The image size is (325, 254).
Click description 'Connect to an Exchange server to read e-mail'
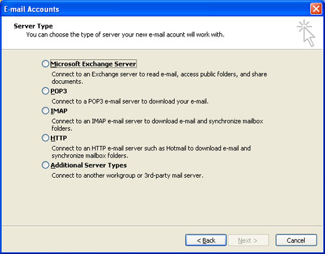114,74
